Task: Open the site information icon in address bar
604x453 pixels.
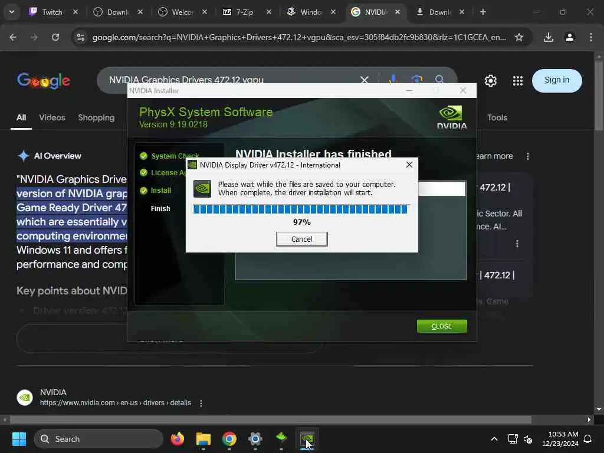Action: coord(80,37)
